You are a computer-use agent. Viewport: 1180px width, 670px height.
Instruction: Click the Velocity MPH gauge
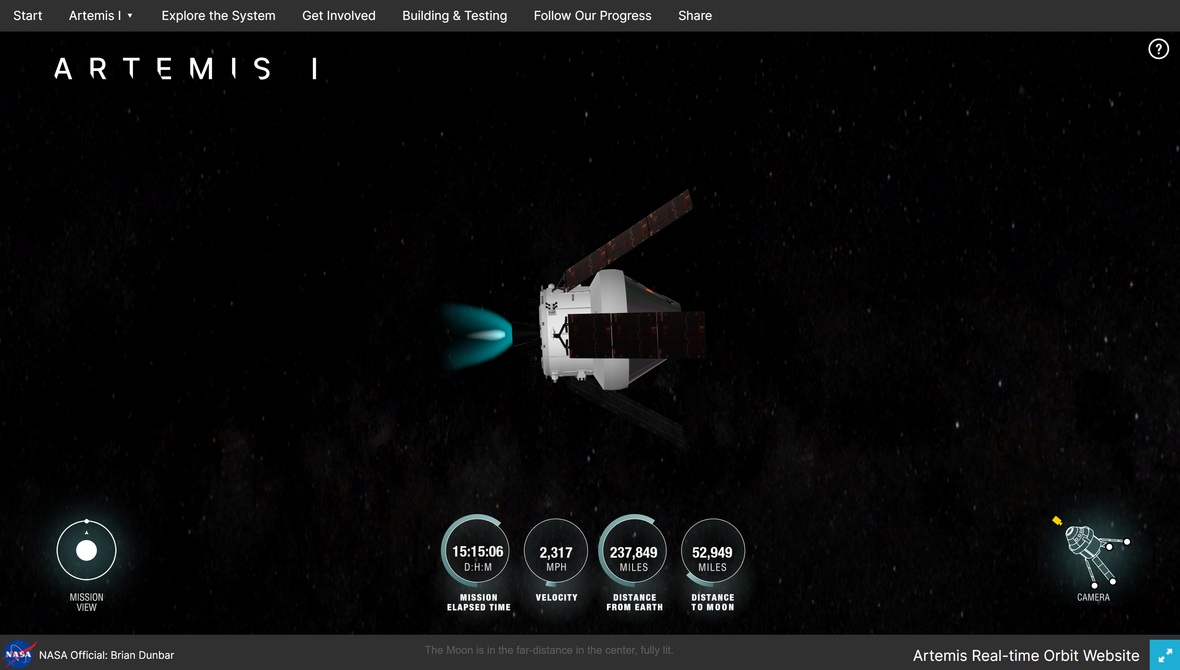[556, 552]
